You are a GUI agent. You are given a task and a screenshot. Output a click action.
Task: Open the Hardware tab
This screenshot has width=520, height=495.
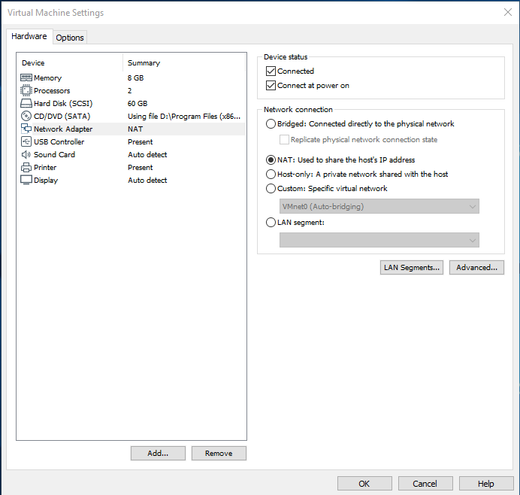[x=29, y=36]
